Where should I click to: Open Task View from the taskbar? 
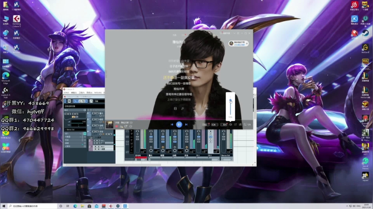(68, 206)
